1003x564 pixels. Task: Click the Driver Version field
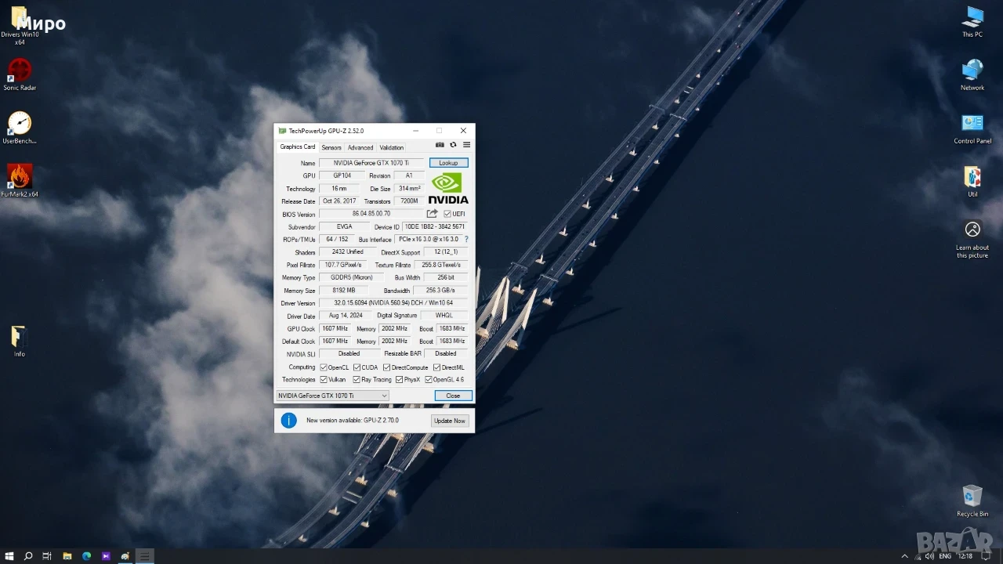click(x=393, y=303)
